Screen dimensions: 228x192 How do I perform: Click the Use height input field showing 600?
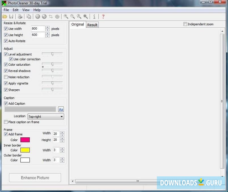(38, 35)
